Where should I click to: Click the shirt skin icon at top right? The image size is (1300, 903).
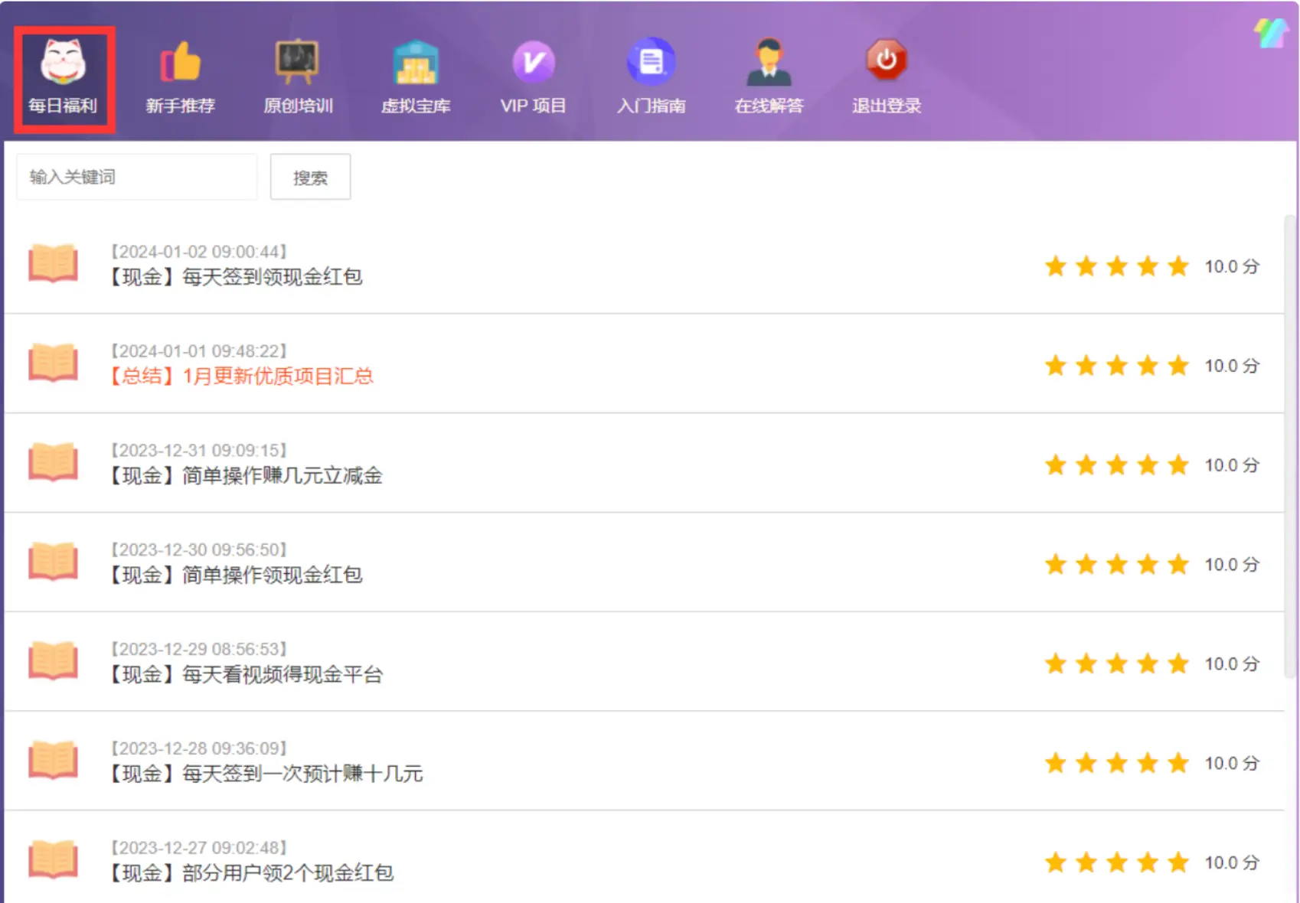(1271, 34)
